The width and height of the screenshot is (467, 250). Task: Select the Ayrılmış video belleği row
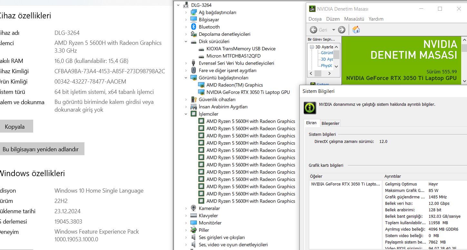click(x=425, y=229)
